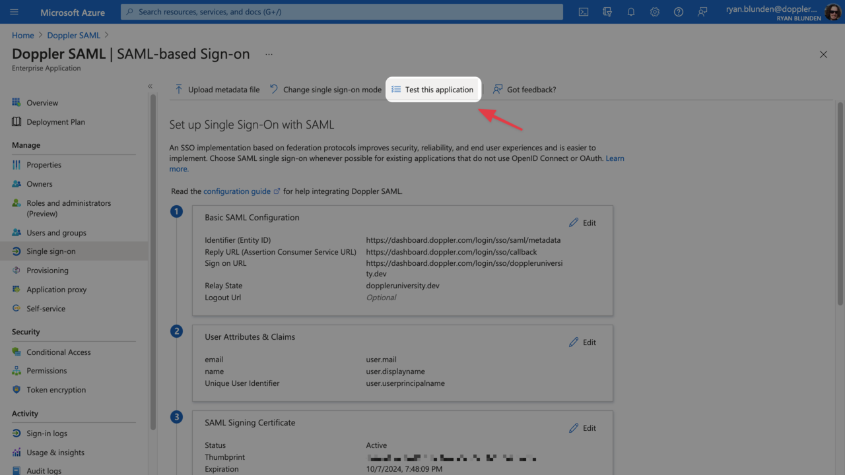The height and width of the screenshot is (475, 845).
Task: Click the sidebar scrollbar
Action: click(153, 262)
